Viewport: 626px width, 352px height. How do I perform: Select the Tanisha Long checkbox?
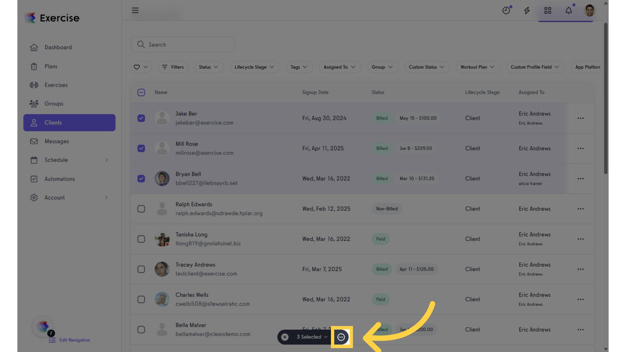pyautogui.click(x=141, y=239)
